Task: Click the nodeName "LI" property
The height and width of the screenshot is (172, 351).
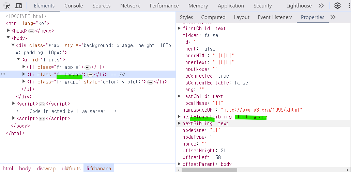Action: click(201, 130)
